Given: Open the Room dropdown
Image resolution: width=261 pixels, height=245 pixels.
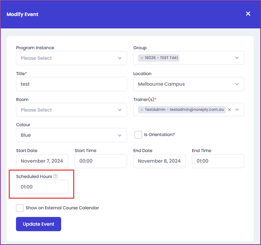Looking at the screenshot, I should (x=71, y=110).
